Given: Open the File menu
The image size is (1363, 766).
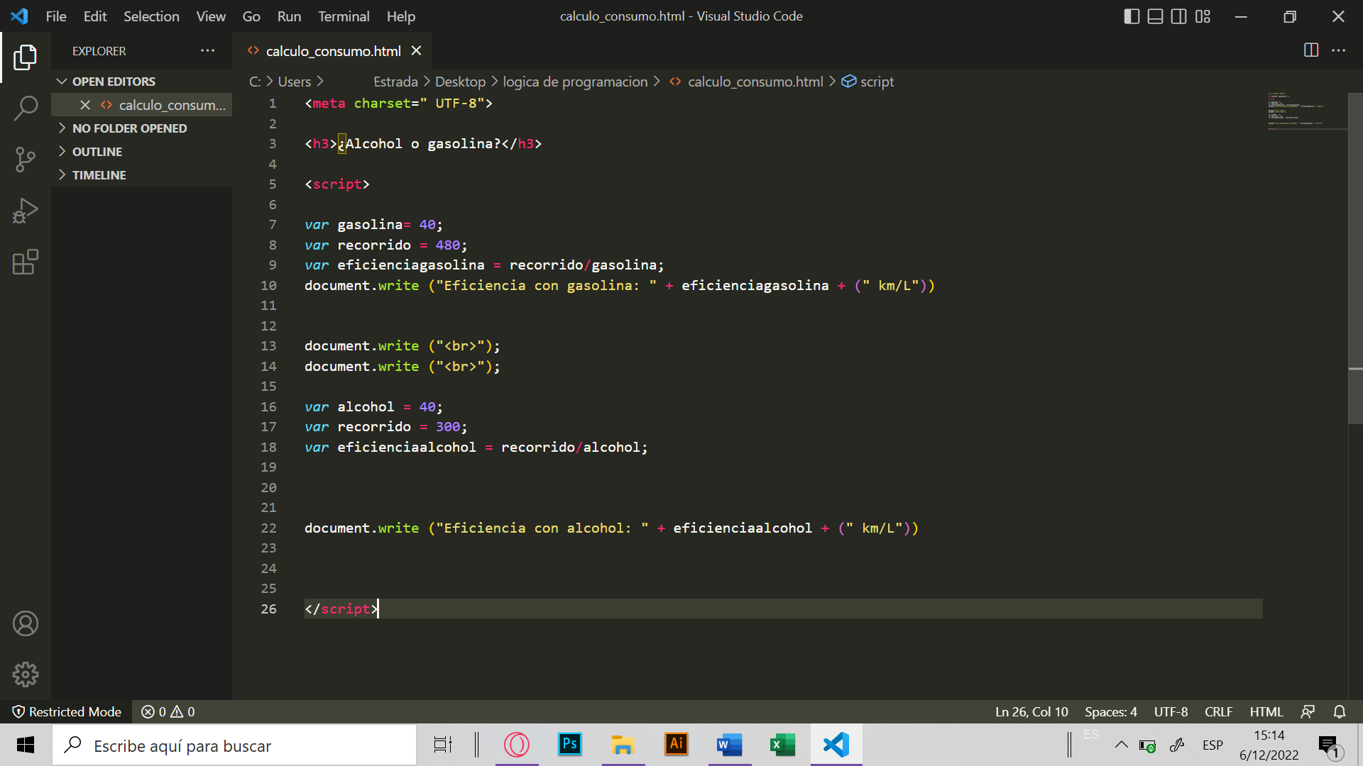Looking at the screenshot, I should pos(56,16).
